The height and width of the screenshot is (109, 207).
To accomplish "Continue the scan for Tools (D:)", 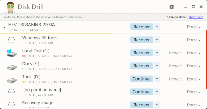I will [142, 79].
